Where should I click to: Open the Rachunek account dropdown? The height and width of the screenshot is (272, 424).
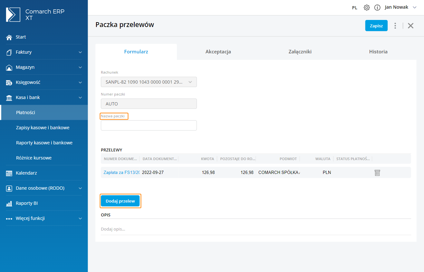[x=149, y=82]
